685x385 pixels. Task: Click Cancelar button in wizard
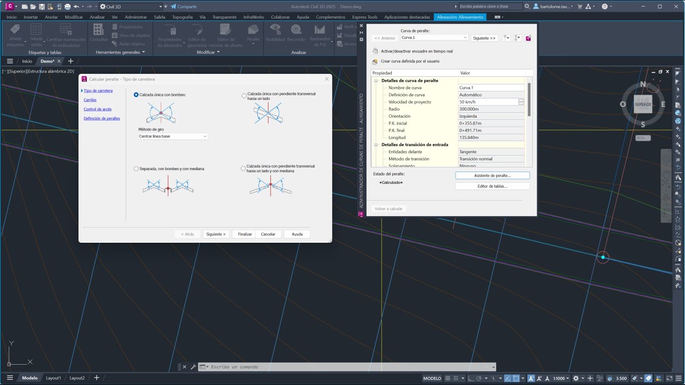point(268,234)
